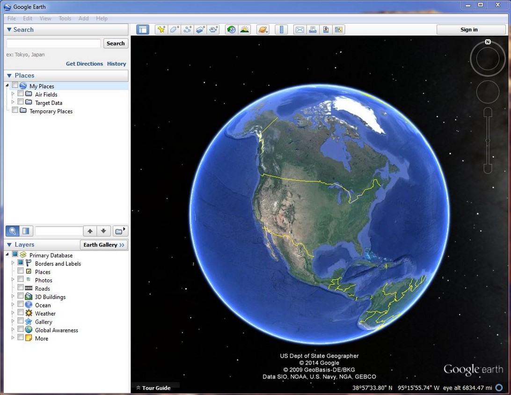Enable the Photos layer checkbox
The height and width of the screenshot is (395, 511).
[21, 279]
